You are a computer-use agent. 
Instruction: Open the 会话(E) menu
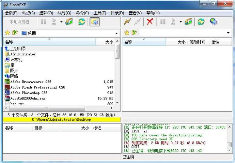11,13
